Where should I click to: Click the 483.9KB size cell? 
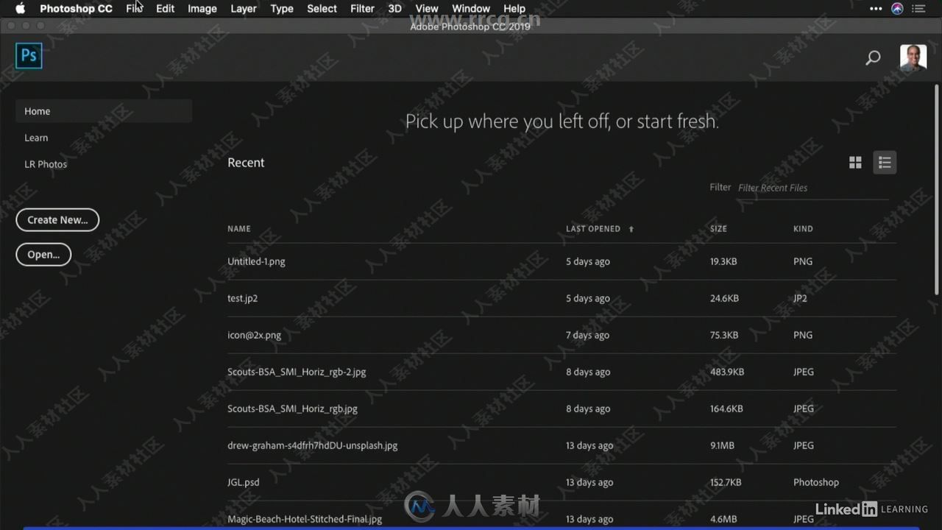(727, 372)
